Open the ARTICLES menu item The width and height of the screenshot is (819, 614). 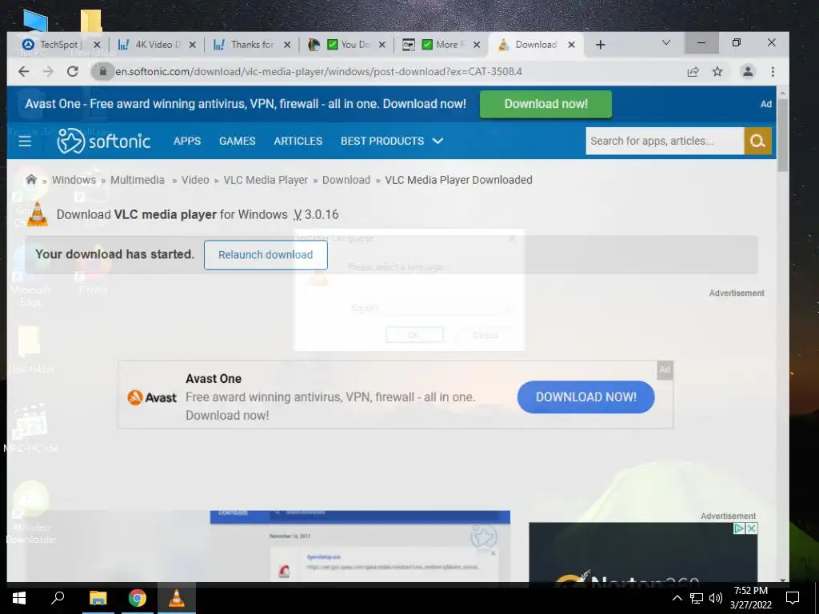298,141
